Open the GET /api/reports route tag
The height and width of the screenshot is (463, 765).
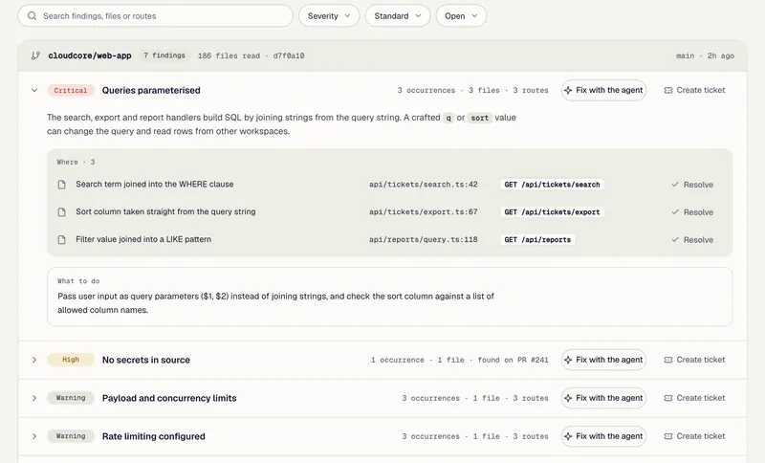[537, 239]
